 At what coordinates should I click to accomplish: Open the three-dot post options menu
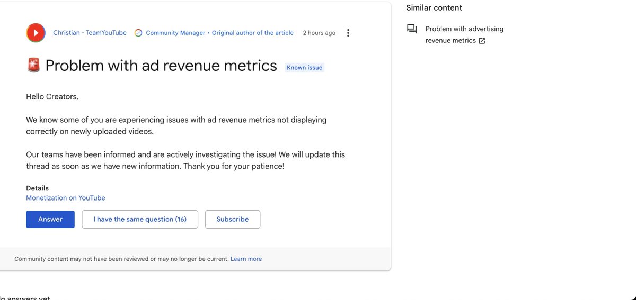tap(348, 33)
